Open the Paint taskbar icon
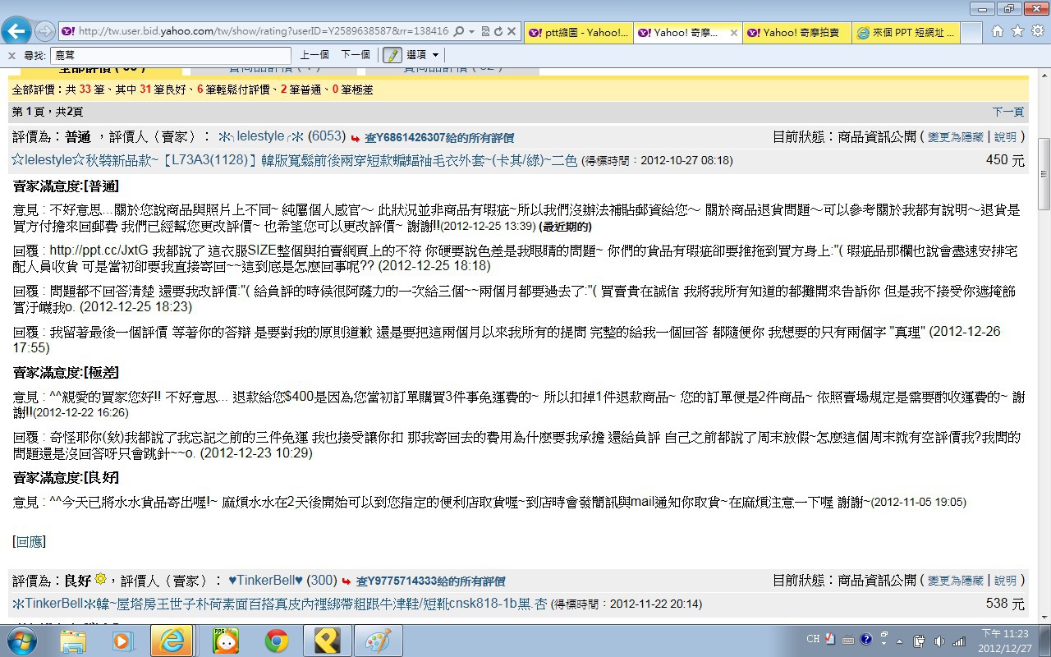1051x657 pixels. pyautogui.click(x=378, y=641)
